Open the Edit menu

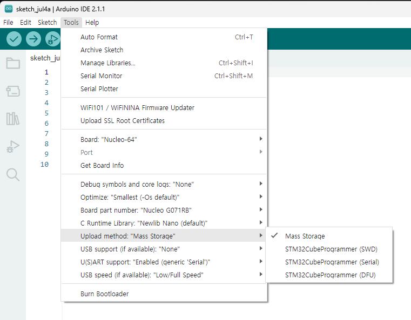tap(25, 23)
